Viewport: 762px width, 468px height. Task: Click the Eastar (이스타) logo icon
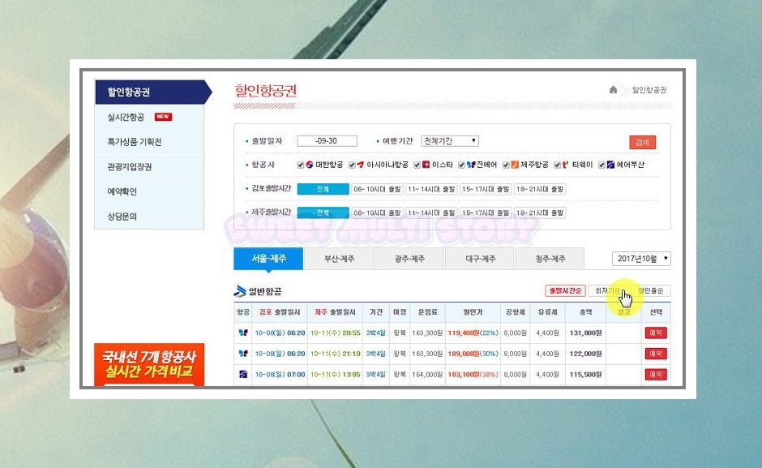pyautogui.click(x=426, y=165)
